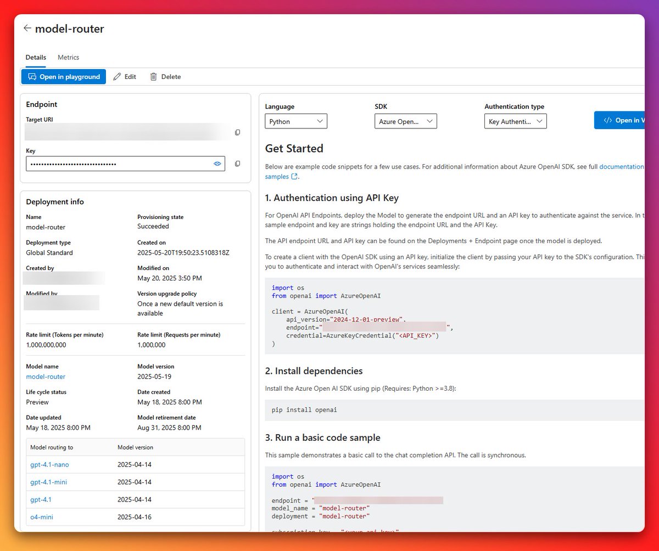Screen dimensions: 659x551
Task: Open the samples link
Action: point(277,176)
